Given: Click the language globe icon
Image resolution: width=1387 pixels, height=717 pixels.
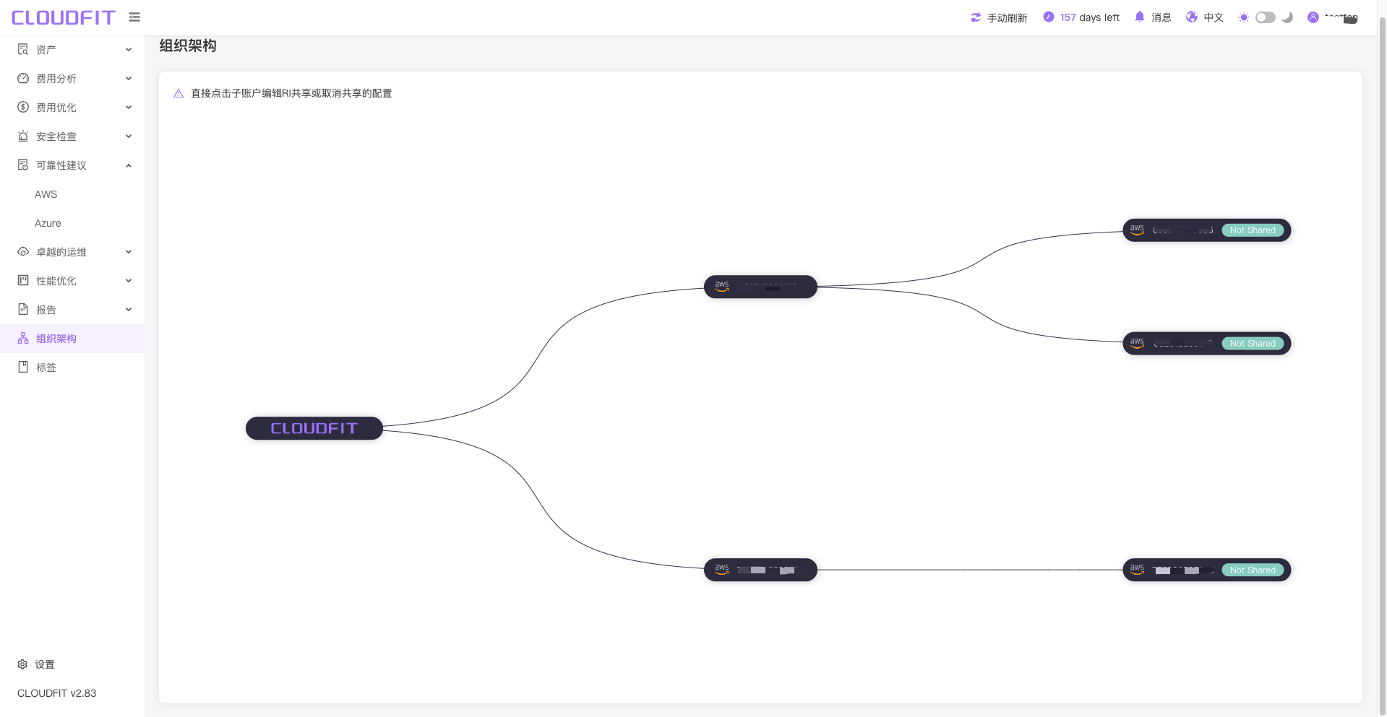Looking at the screenshot, I should [x=1192, y=17].
